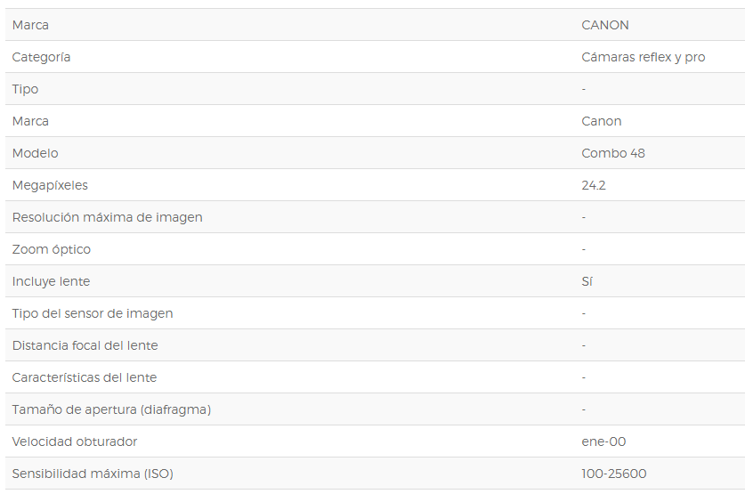Viewport: 745px width, 494px height.
Task: Click the 'Incluye lente' row label
Action: point(51,281)
